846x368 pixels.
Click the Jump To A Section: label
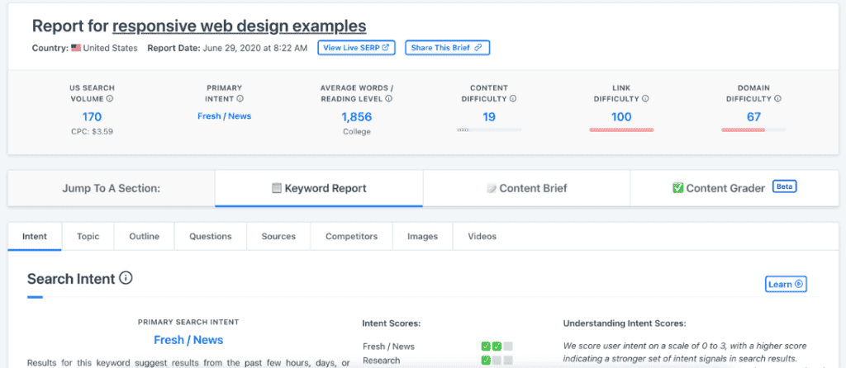(x=112, y=189)
